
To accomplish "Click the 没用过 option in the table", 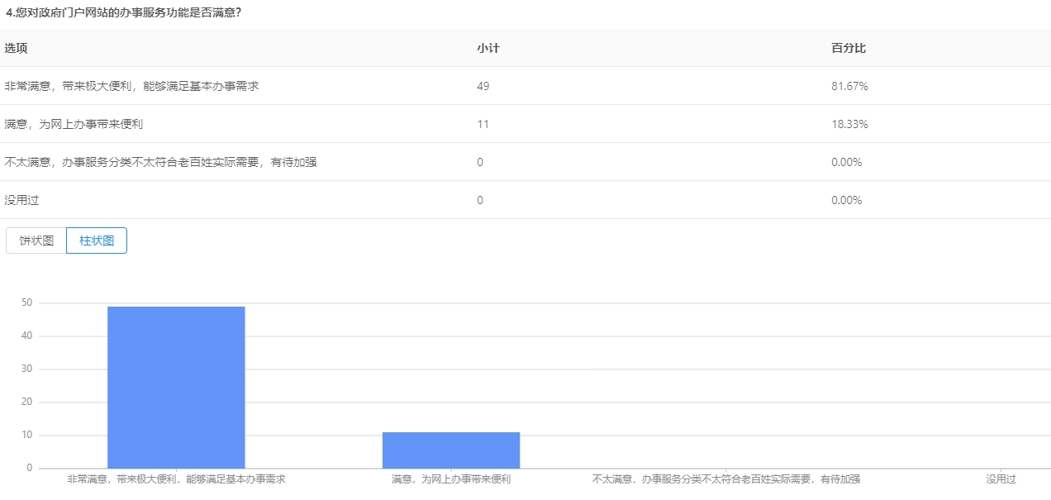I will [21, 200].
